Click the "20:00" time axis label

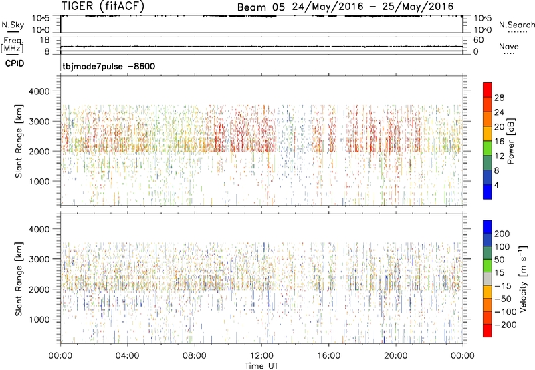coord(396,356)
